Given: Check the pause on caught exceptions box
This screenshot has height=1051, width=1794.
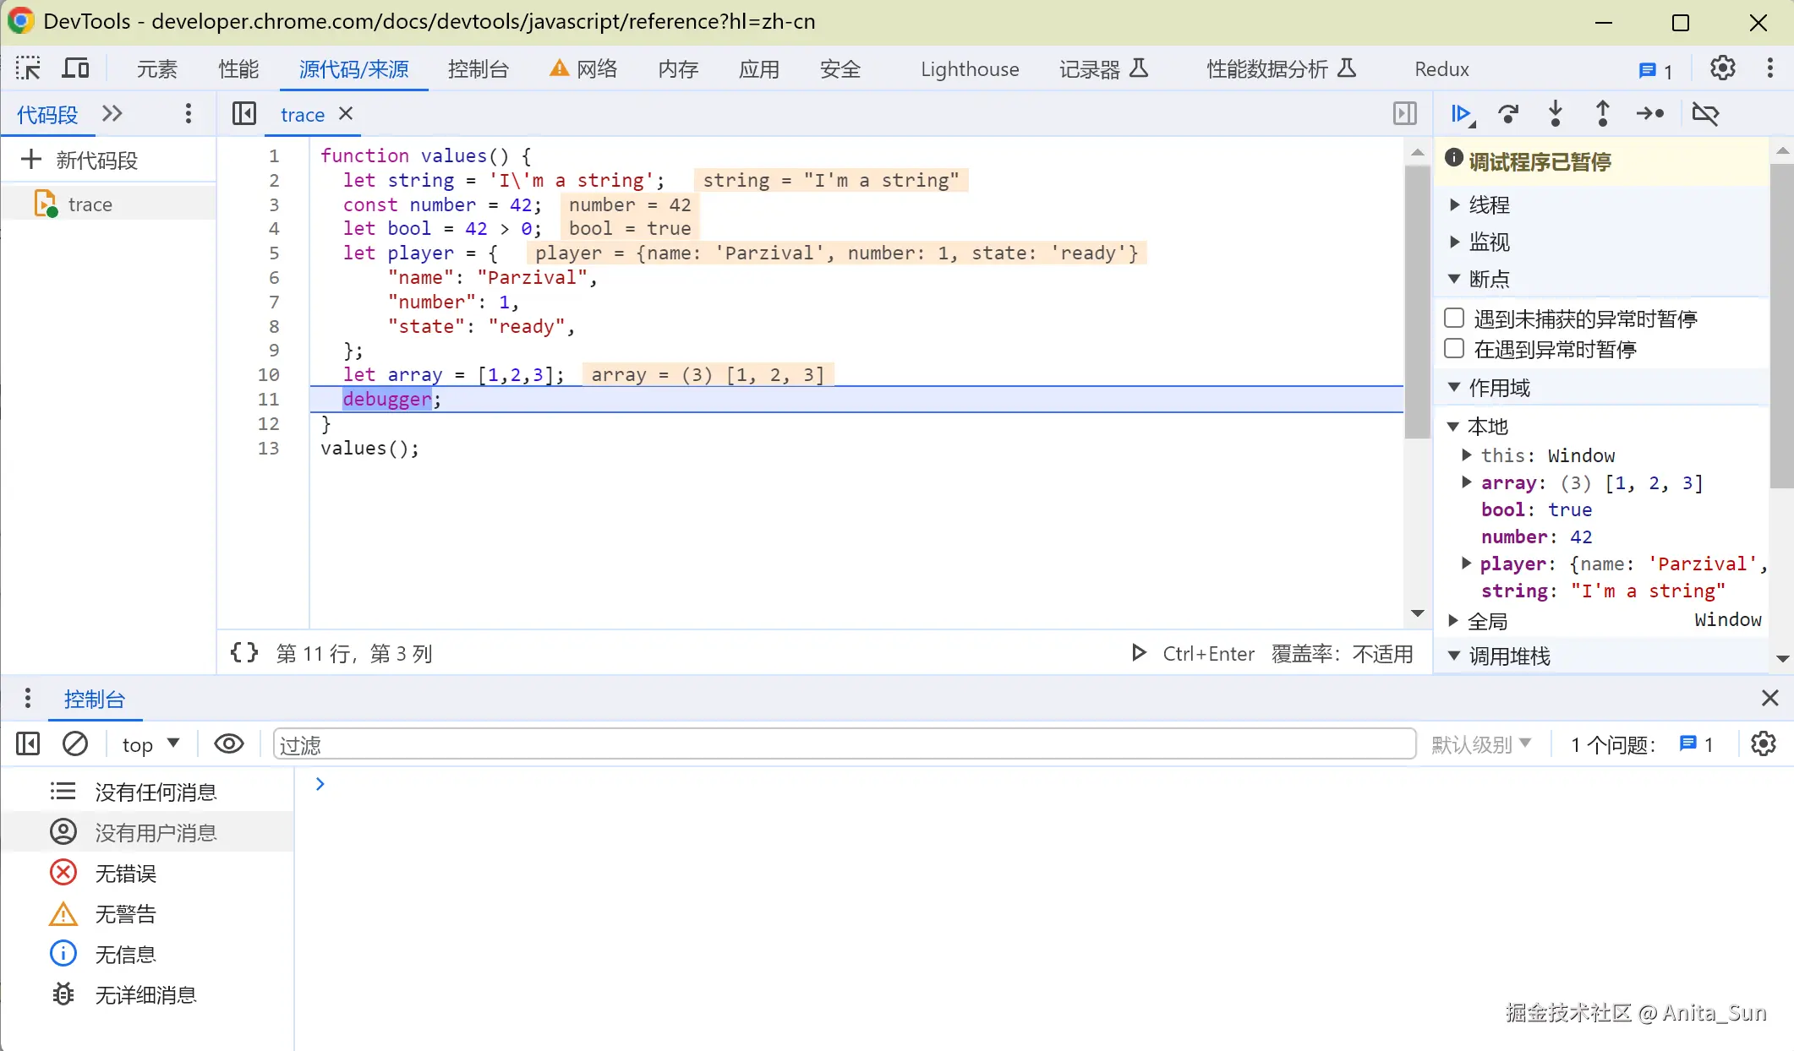Looking at the screenshot, I should click(1454, 348).
